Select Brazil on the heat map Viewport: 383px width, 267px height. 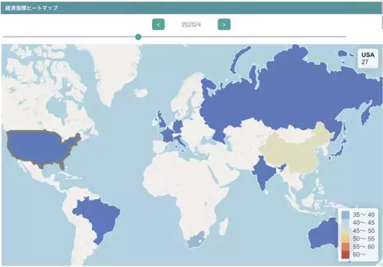click(x=100, y=218)
